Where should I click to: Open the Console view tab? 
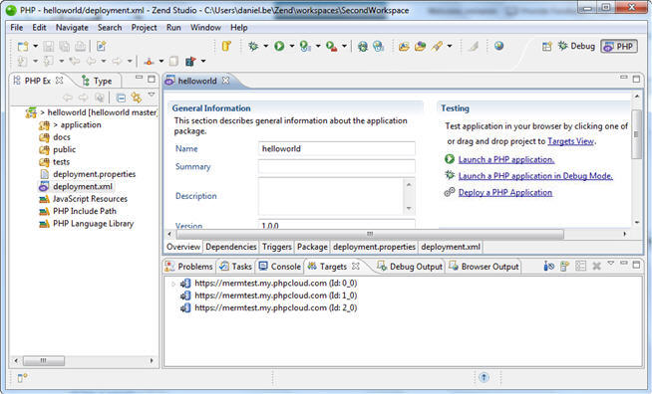click(280, 267)
